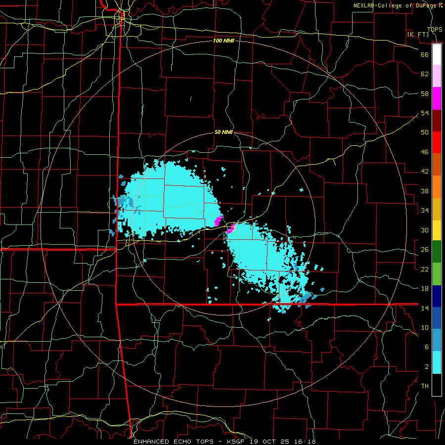Click the white swatch on the tops legend

click(x=437, y=54)
